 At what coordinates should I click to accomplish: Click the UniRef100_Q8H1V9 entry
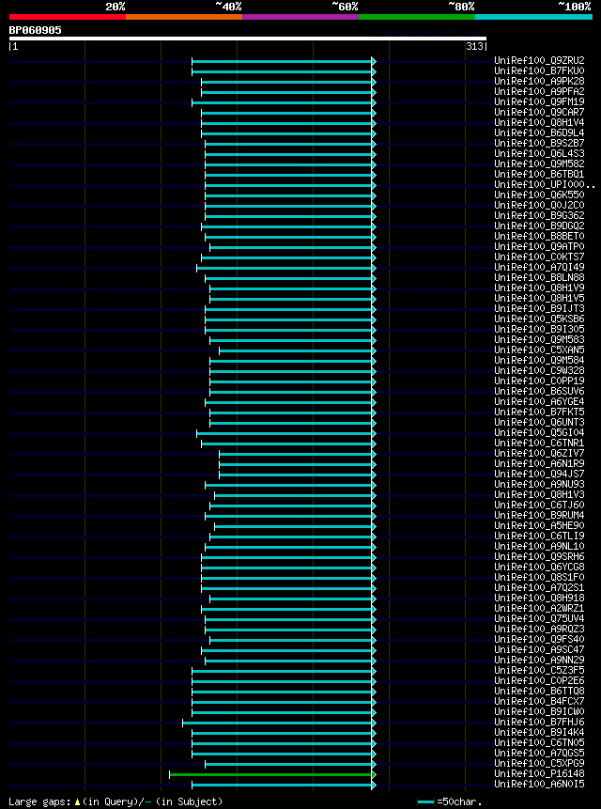pyautogui.click(x=539, y=288)
